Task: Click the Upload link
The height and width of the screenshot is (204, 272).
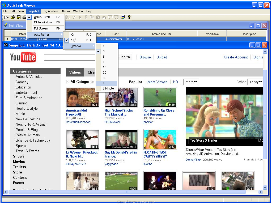Action: point(162,57)
